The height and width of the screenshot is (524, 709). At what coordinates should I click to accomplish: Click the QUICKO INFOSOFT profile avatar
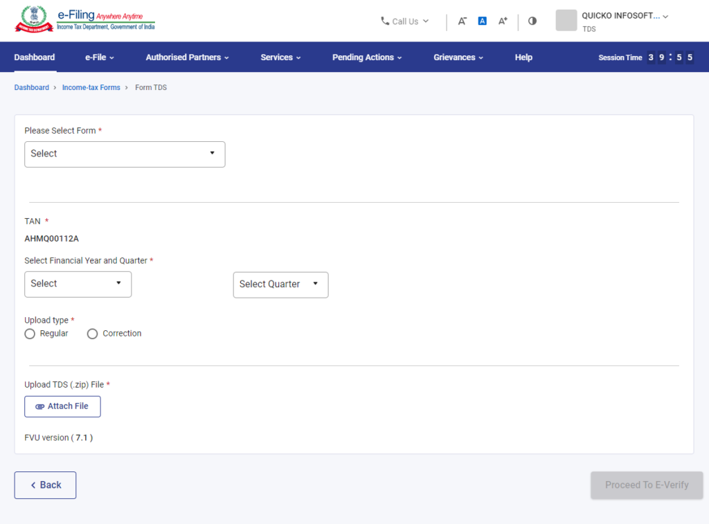566,21
